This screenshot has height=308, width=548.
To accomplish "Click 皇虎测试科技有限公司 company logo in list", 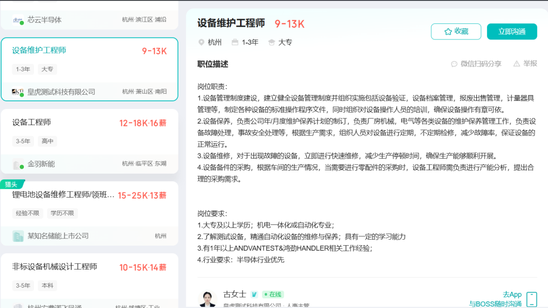I will [18, 92].
